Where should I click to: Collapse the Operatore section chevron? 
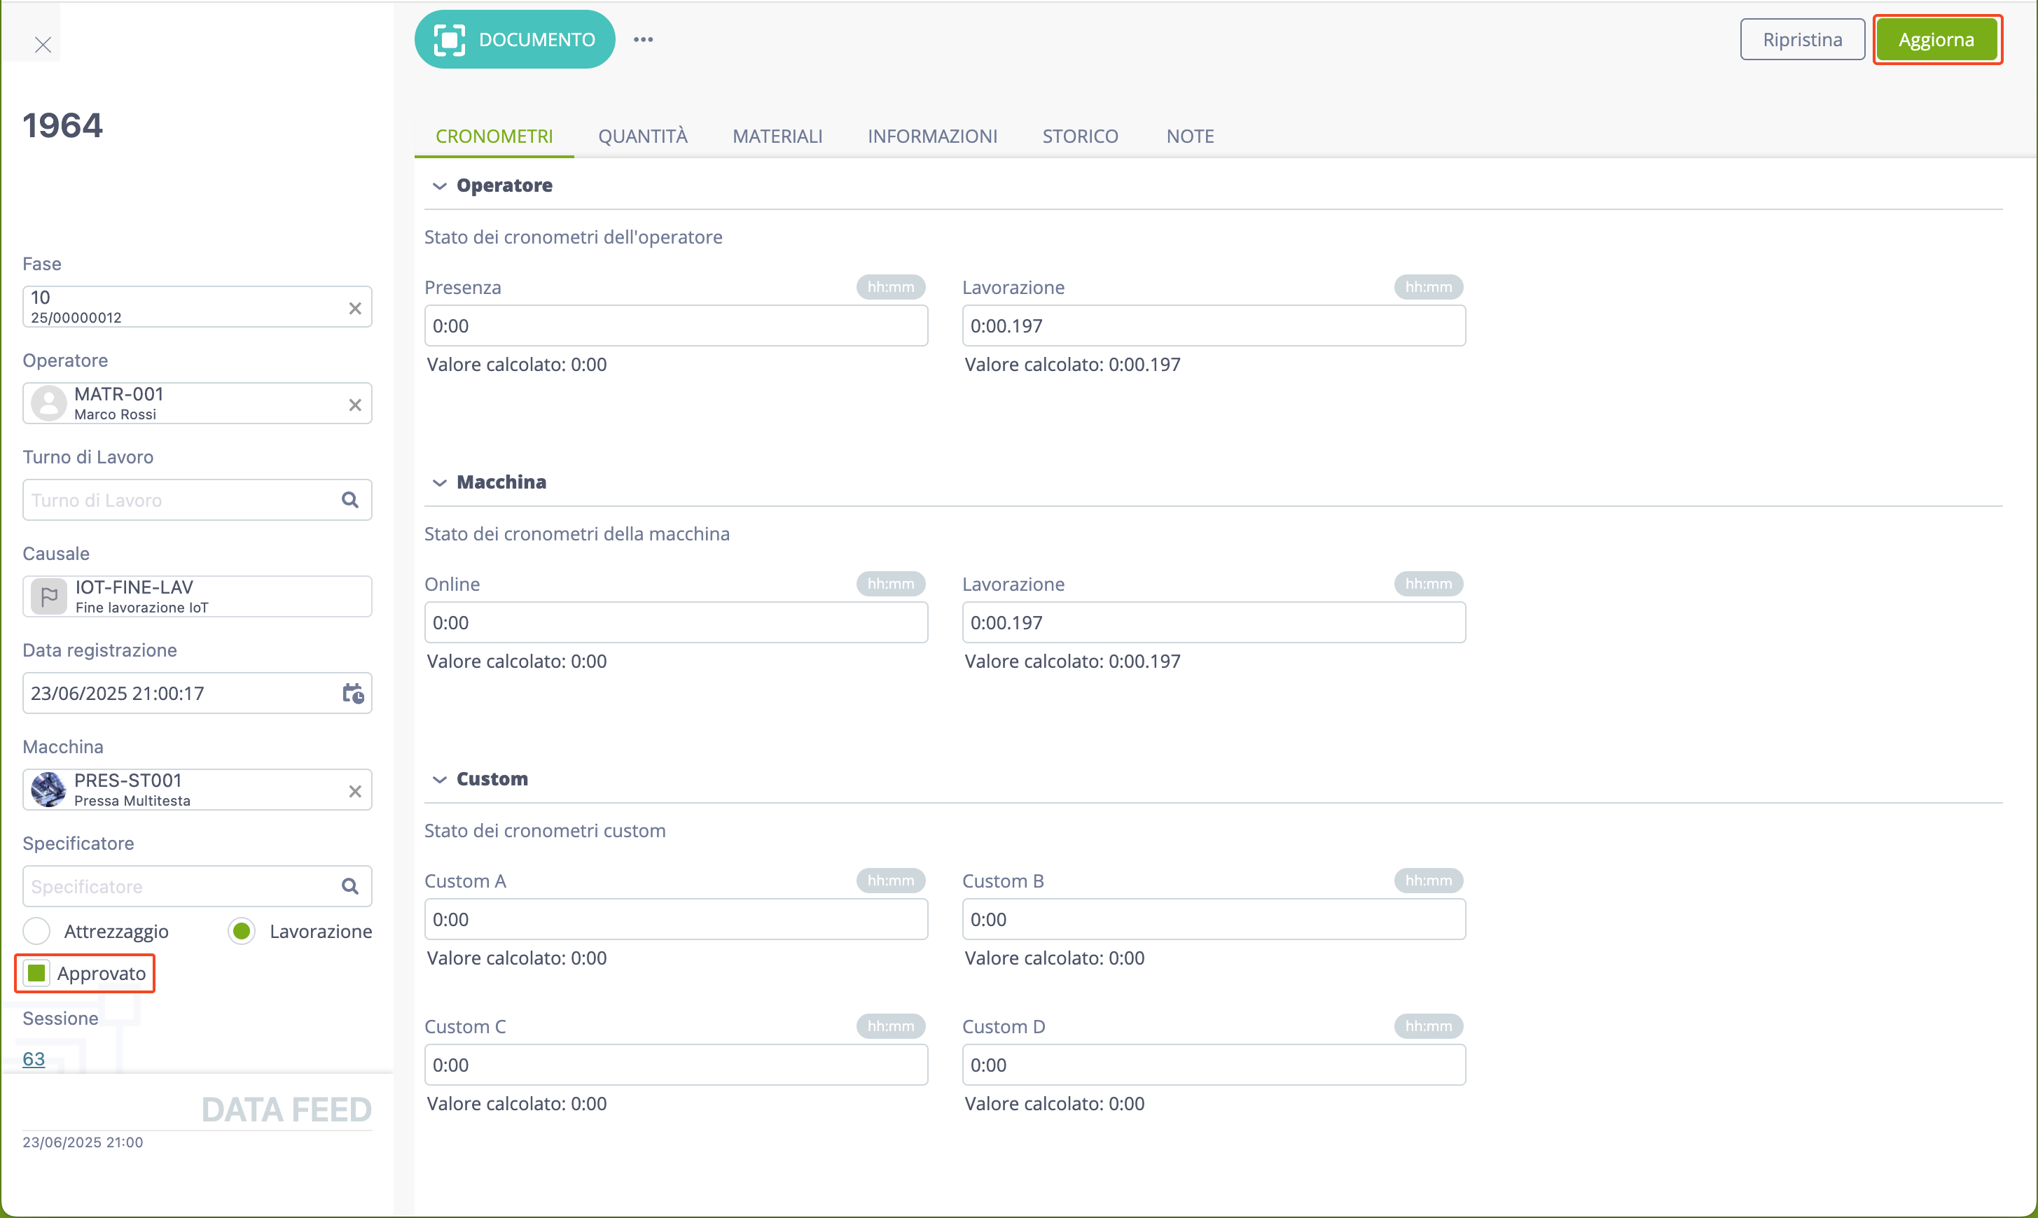(x=439, y=186)
